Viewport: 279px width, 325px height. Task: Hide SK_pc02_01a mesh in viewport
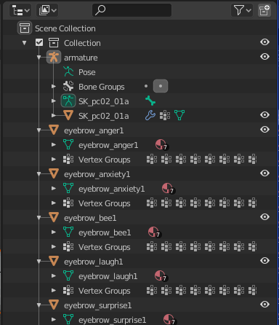coord(264,115)
